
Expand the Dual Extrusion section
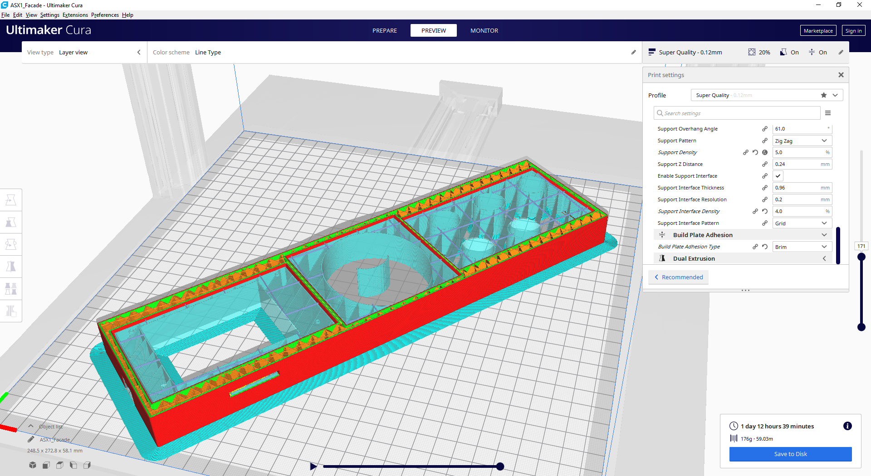[x=743, y=258]
